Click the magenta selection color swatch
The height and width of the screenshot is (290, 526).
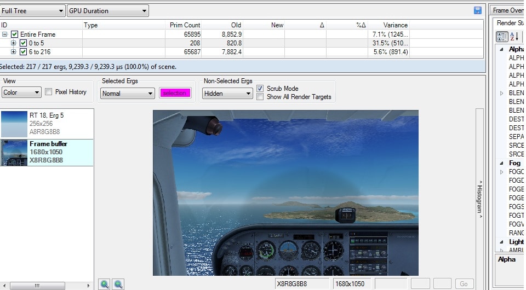point(175,93)
